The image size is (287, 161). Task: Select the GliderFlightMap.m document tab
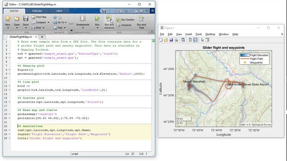pyautogui.click(x=21, y=37)
